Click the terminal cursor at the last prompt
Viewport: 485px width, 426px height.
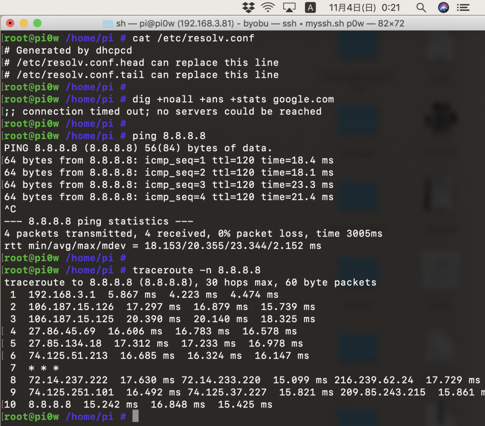click(135, 416)
